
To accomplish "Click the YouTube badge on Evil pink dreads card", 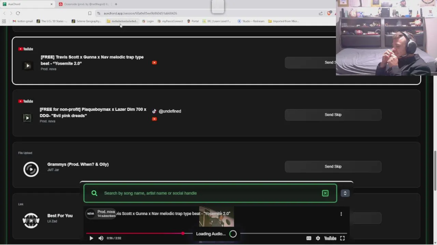I will (26, 101).
